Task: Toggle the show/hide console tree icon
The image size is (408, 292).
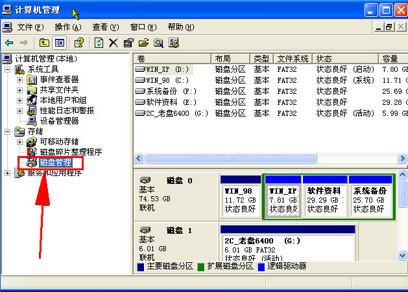Action: (x=59, y=43)
